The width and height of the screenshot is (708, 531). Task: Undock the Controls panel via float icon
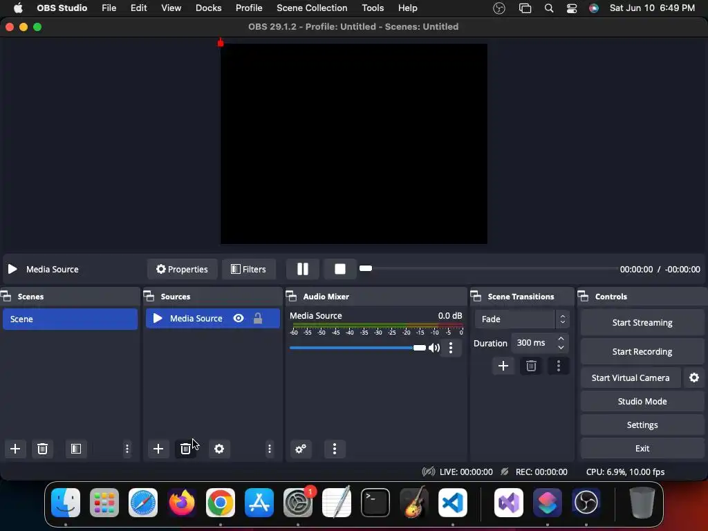click(583, 296)
